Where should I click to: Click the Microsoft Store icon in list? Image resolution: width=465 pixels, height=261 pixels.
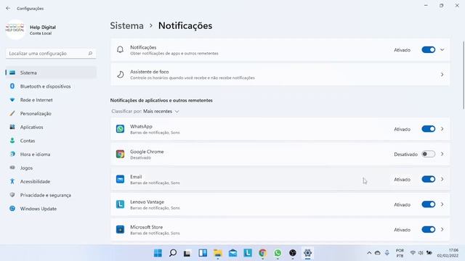pos(120,230)
